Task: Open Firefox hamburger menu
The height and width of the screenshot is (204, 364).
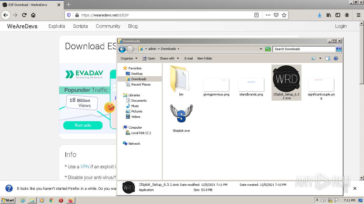Action: coord(358,15)
